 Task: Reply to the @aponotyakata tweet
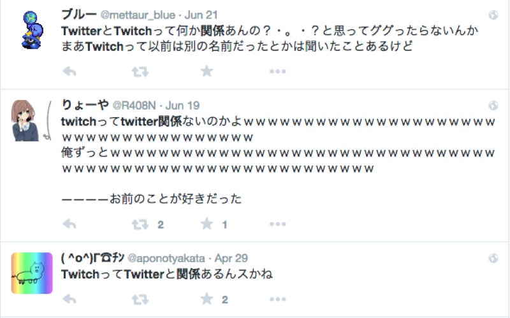pos(69,299)
